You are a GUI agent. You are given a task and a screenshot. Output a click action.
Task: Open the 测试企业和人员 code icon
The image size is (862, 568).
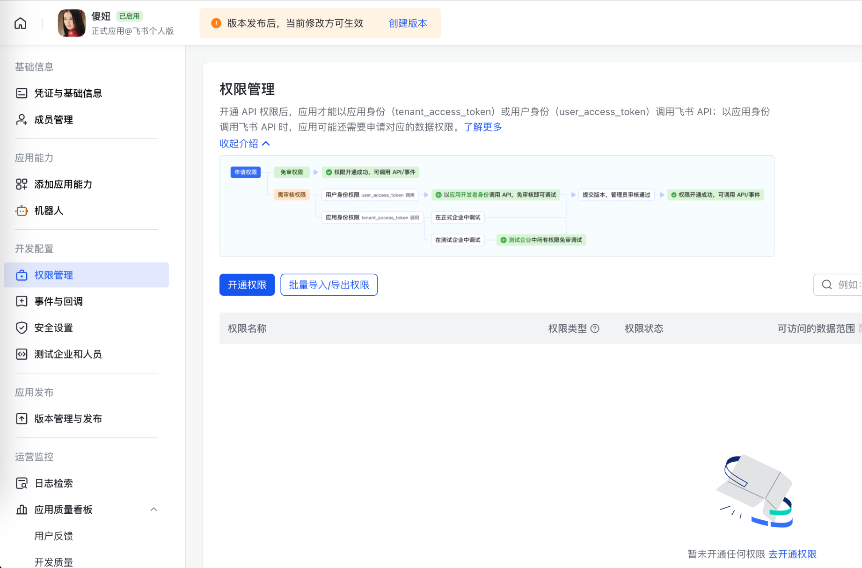coord(22,354)
